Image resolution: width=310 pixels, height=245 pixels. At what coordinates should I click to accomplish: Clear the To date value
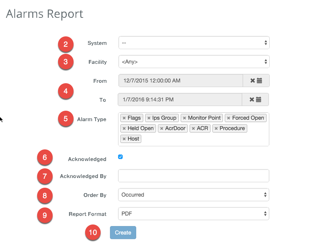click(x=252, y=99)
